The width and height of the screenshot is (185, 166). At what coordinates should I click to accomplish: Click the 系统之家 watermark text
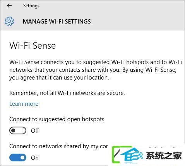(164, 156)
